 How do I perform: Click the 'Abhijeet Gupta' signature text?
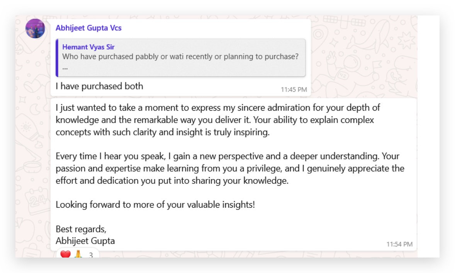click(x=85, y=241)
